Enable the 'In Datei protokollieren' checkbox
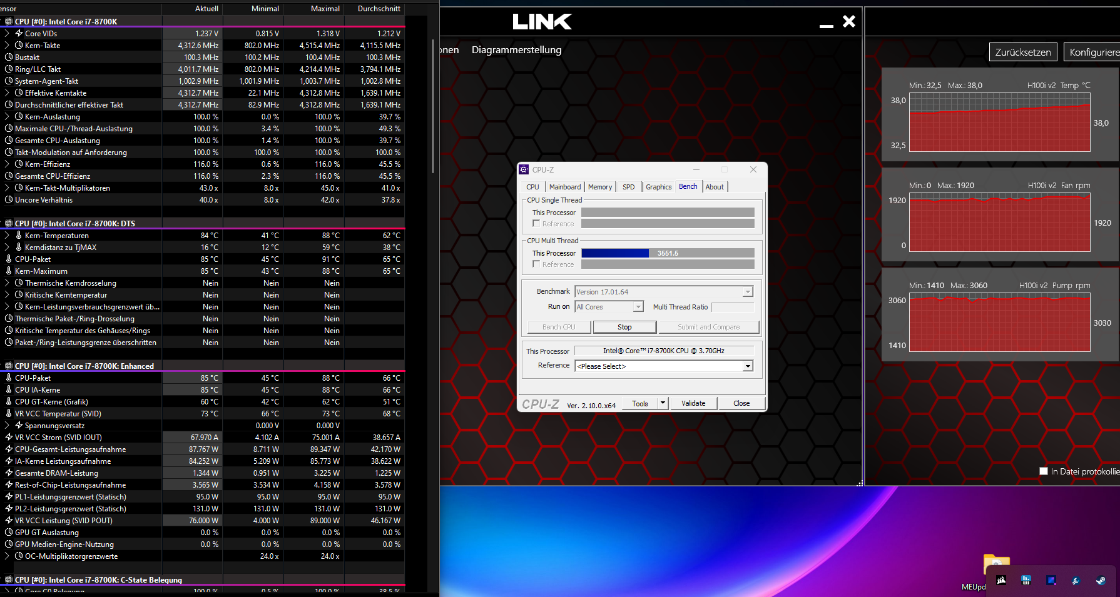Image resolution: width=1120 pixels, height=597 pixels. click(x=1043, y=471)
